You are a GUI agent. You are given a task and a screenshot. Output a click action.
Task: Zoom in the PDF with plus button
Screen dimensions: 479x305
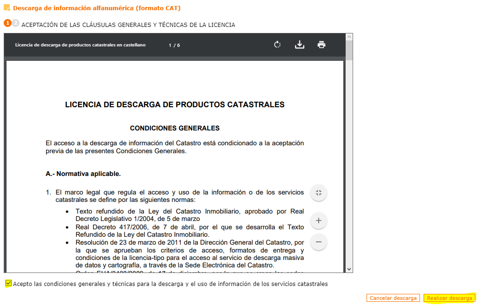point(319,221)
